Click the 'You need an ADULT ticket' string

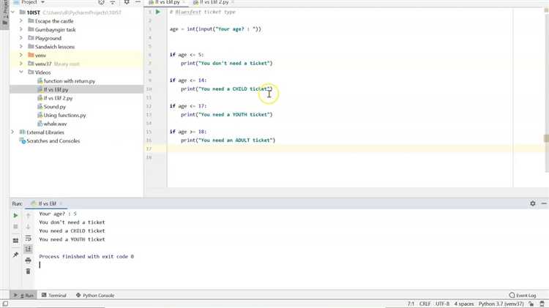point(236,140)
